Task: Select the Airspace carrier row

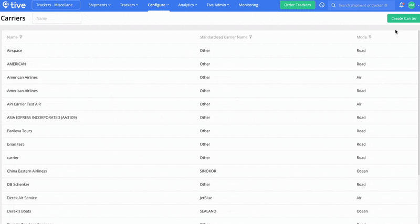Action: pyautogui.click(x=209, y=50)
